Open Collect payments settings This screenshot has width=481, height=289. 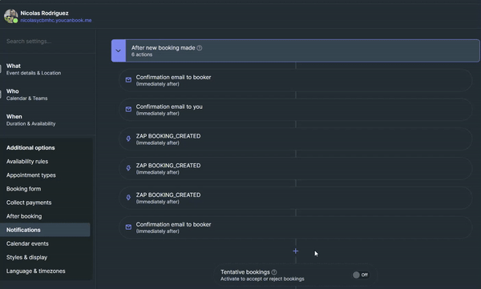(29, 203)
